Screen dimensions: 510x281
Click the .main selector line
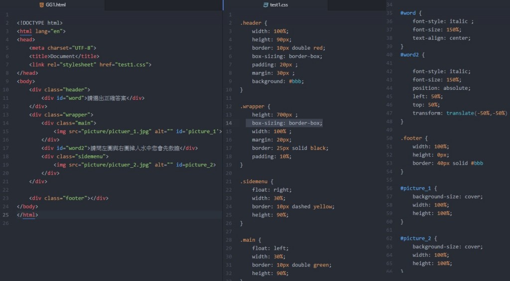(251, 240)
